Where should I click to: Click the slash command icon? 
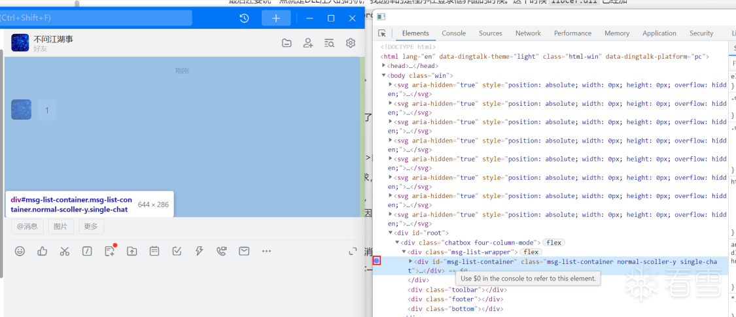(x=87, y=252)
